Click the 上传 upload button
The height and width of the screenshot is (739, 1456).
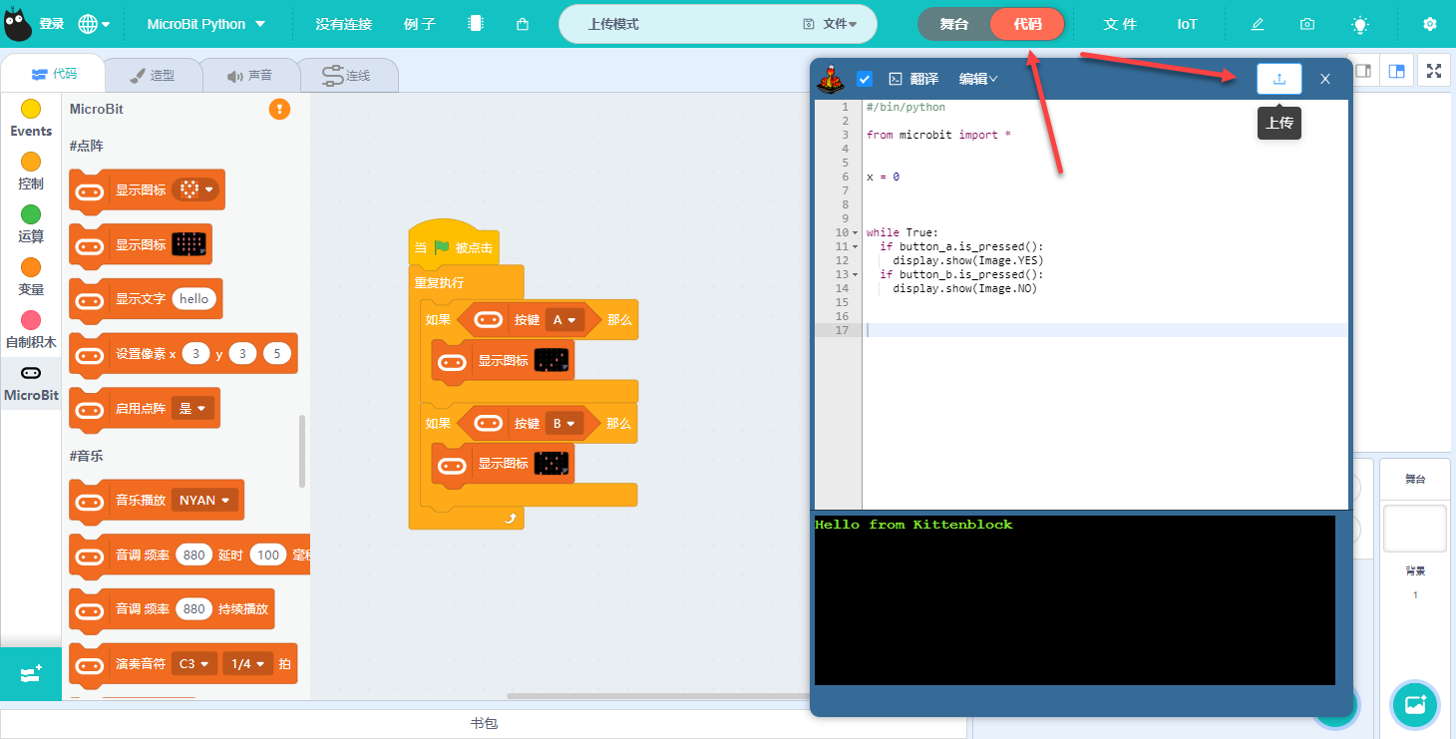[x=1279, y=79]
